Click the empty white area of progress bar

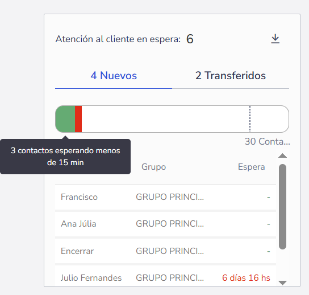click(x=165, y=119)
